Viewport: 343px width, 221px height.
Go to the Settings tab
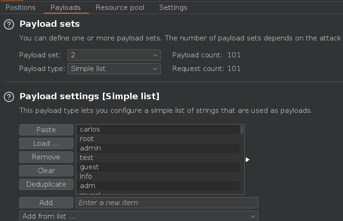(173, 8)
